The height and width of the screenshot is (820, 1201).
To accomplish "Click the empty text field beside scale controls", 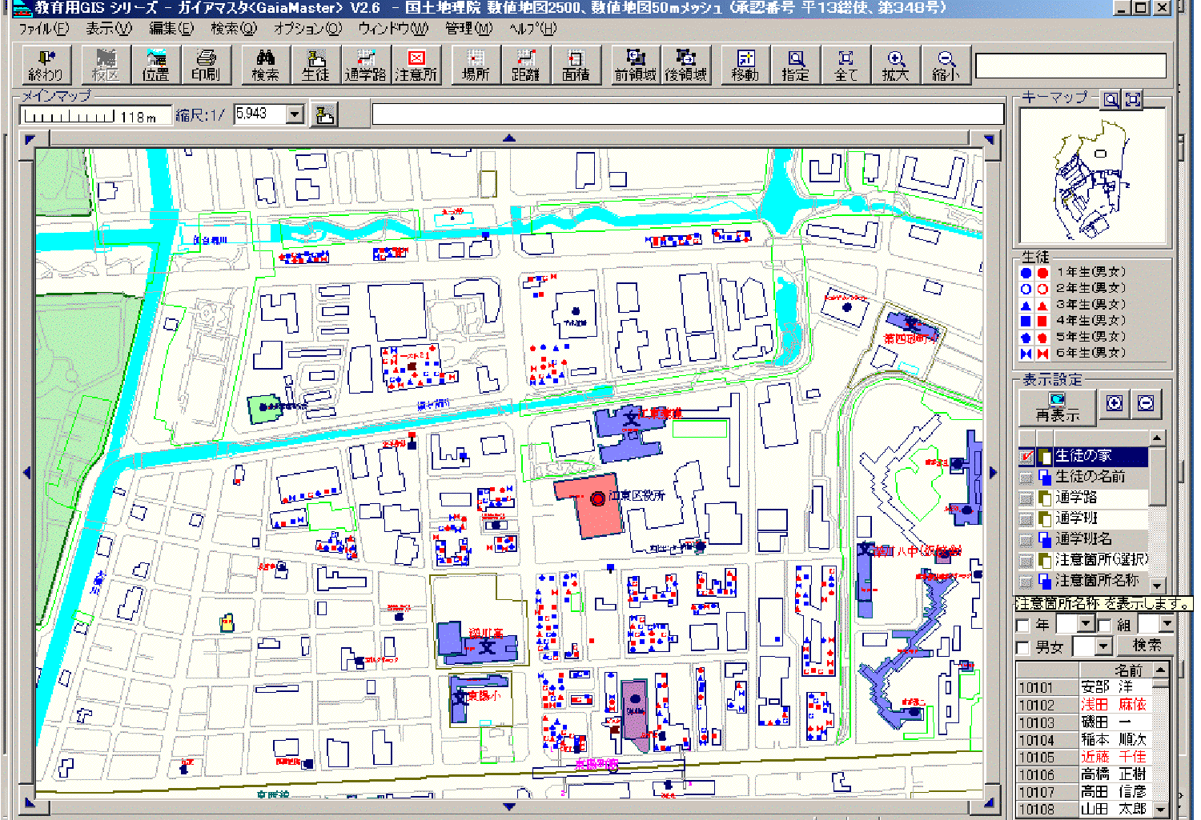I will (688, 114).
